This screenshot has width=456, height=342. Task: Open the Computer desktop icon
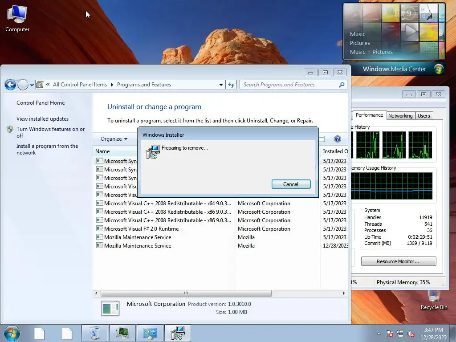tap(17, 19)
